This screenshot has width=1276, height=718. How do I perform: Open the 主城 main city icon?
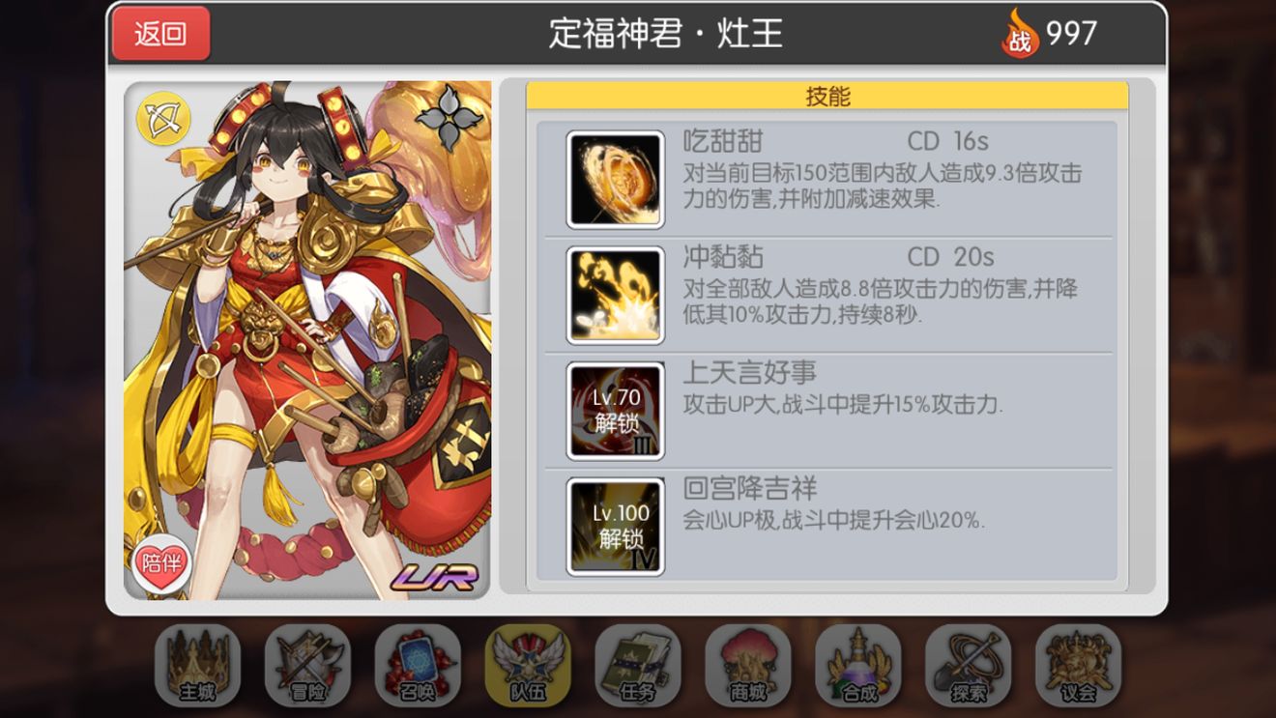(197, 665)
